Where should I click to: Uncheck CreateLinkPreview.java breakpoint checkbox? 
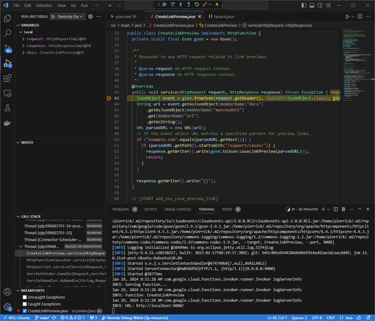coord(25,311)
